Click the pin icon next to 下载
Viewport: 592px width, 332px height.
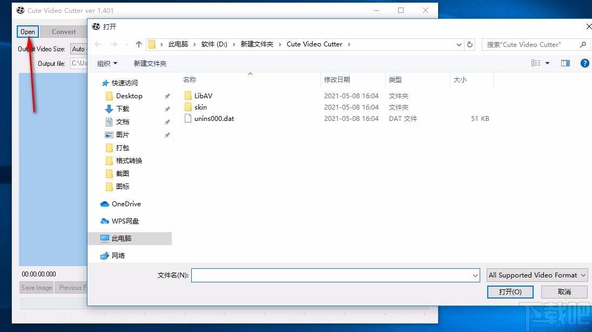pyautogui.click(x=167, y=109)
